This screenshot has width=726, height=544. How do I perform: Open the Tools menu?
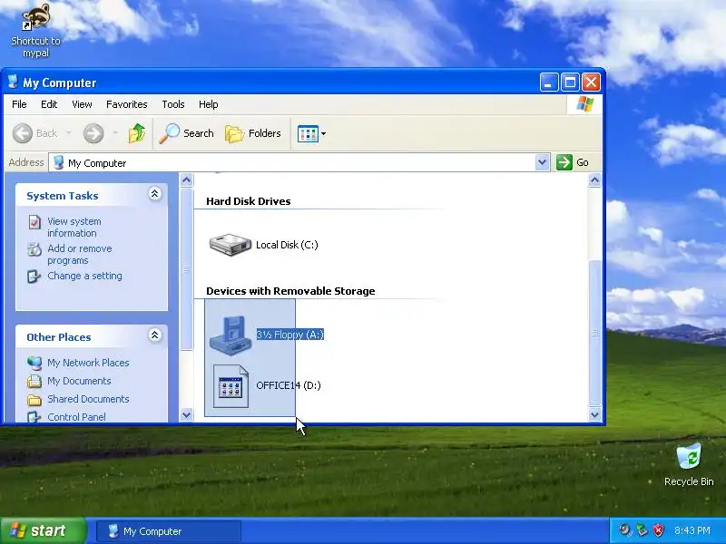(x=173, y=104)
